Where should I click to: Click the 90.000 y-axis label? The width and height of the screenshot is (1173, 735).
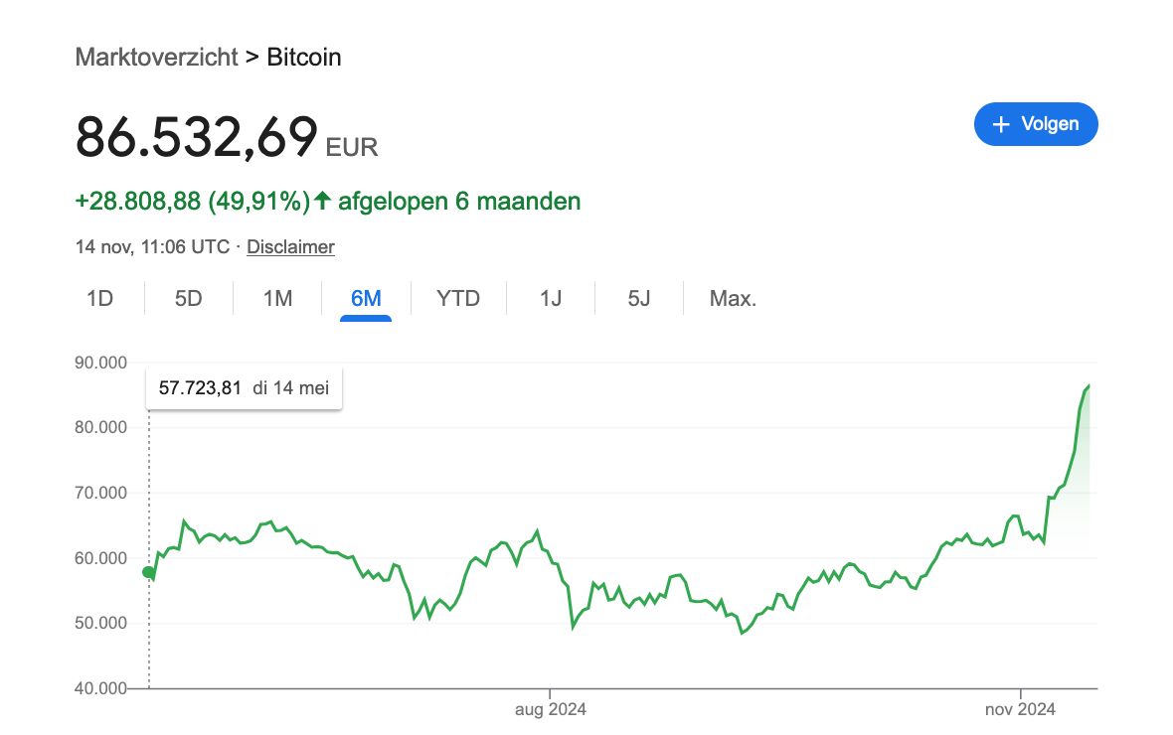[x=100, y=363]
